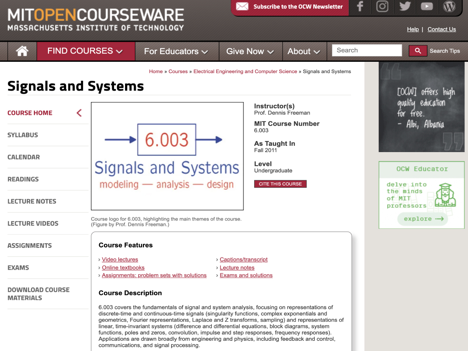Click the OCW chalkboard testimonial banner
This screenshot has width=468, height=351.
[422, 107]
